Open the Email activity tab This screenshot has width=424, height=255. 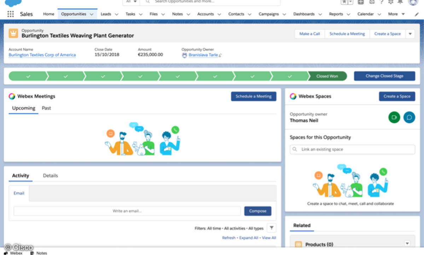pos(19,193)
